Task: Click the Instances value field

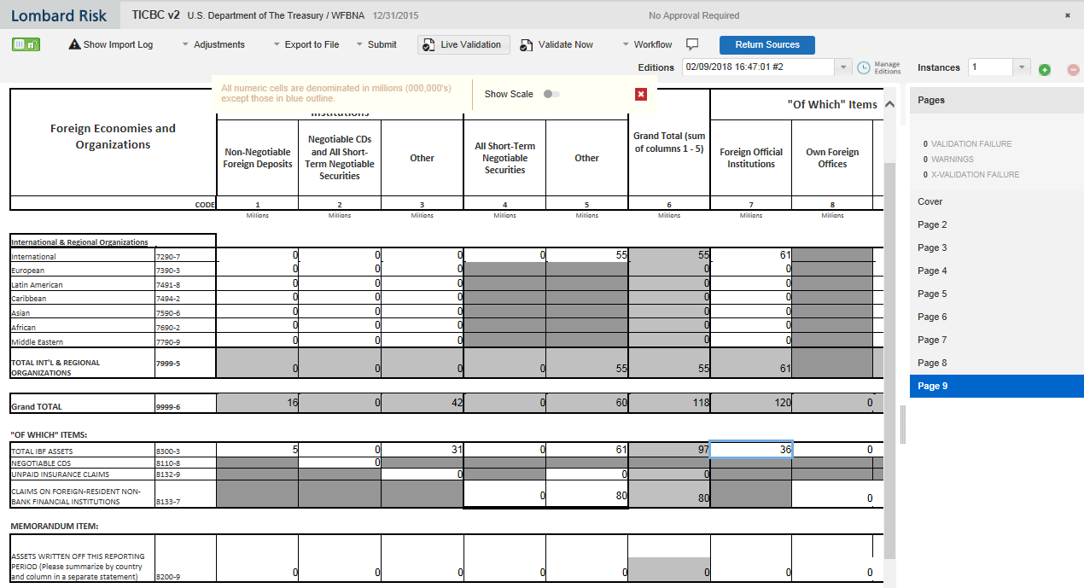Action: click(991, 67)
